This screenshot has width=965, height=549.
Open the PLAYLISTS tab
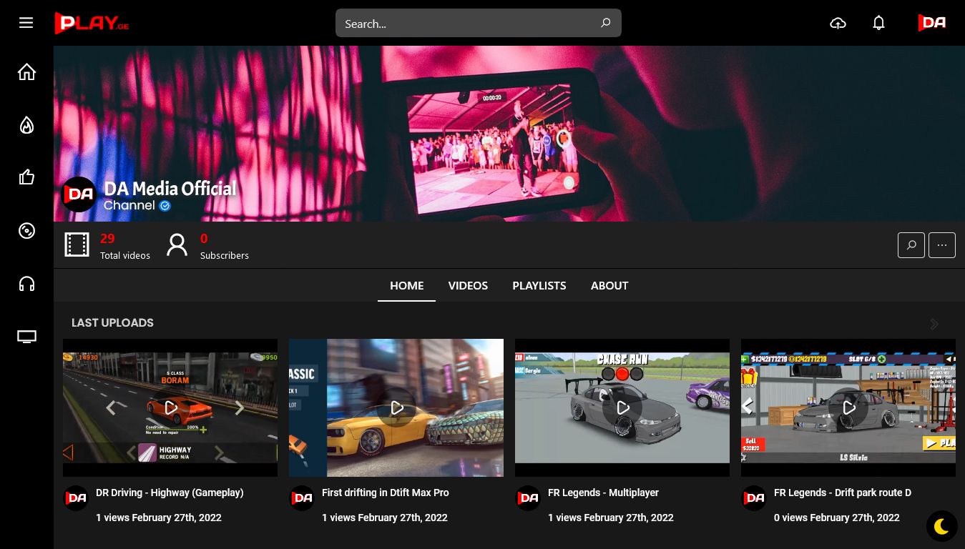point(539,285)
